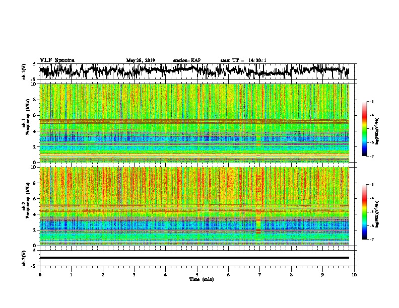Click the ch.1 colorbar log(PSD) label

click(x=377, y=131)
